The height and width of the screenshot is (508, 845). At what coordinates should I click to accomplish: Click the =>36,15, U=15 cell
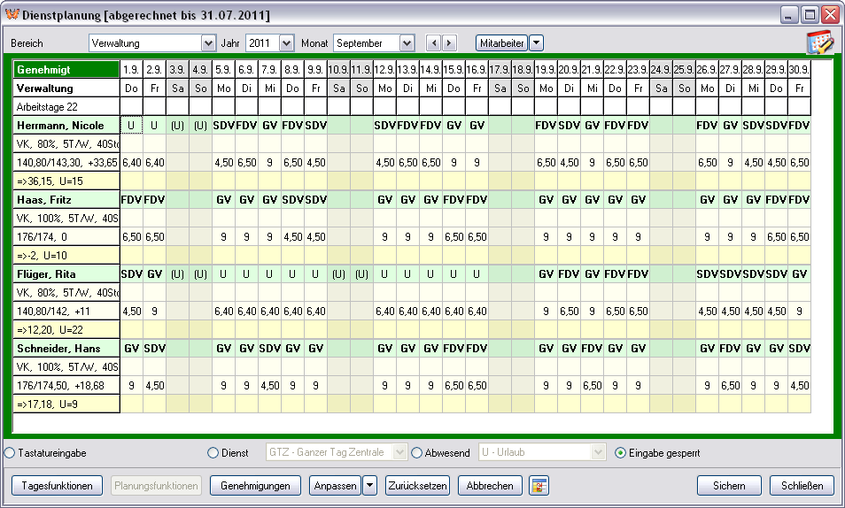[66, 181]
